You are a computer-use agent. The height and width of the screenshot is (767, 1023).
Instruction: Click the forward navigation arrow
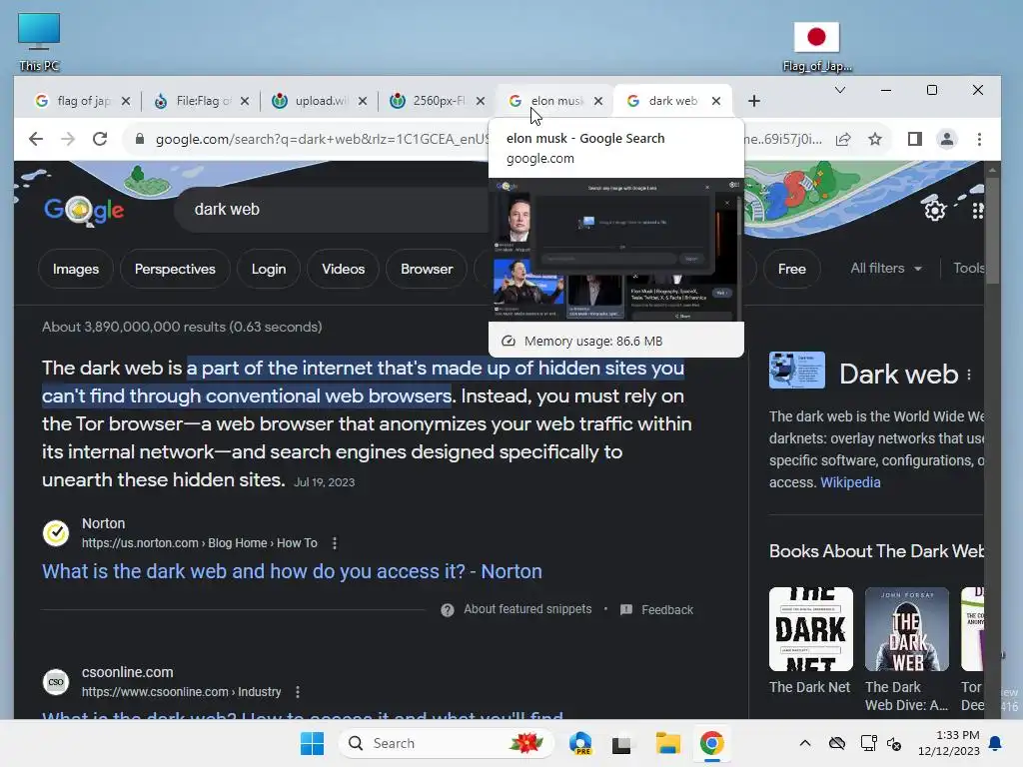coord(68,139)
